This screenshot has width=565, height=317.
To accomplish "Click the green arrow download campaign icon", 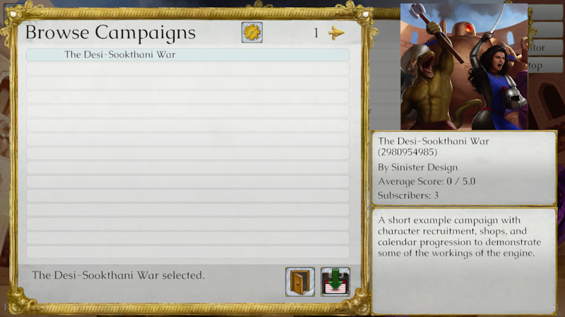I will coord(335,282).
